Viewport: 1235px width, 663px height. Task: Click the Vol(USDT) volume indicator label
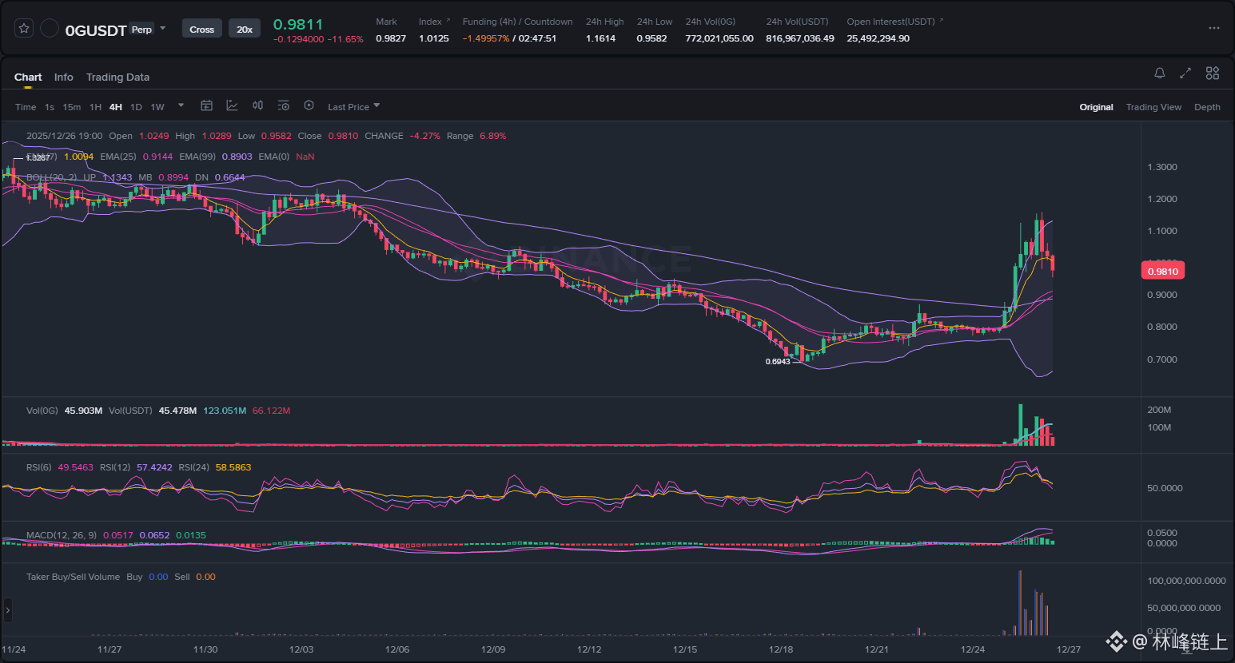pos(130,411)
